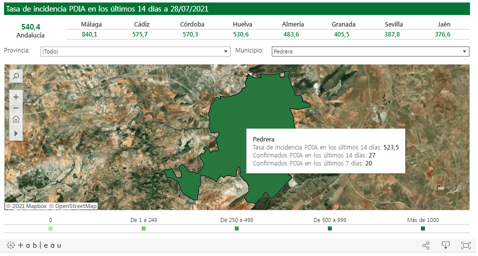Click the share icon in footer
The height and width of the screenshot is (256, 478).
tap(426, 245)
